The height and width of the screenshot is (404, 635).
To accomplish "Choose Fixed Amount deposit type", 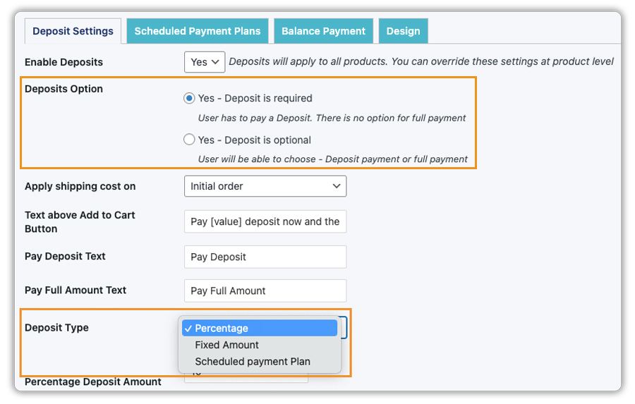I will (x=227, y=345).
